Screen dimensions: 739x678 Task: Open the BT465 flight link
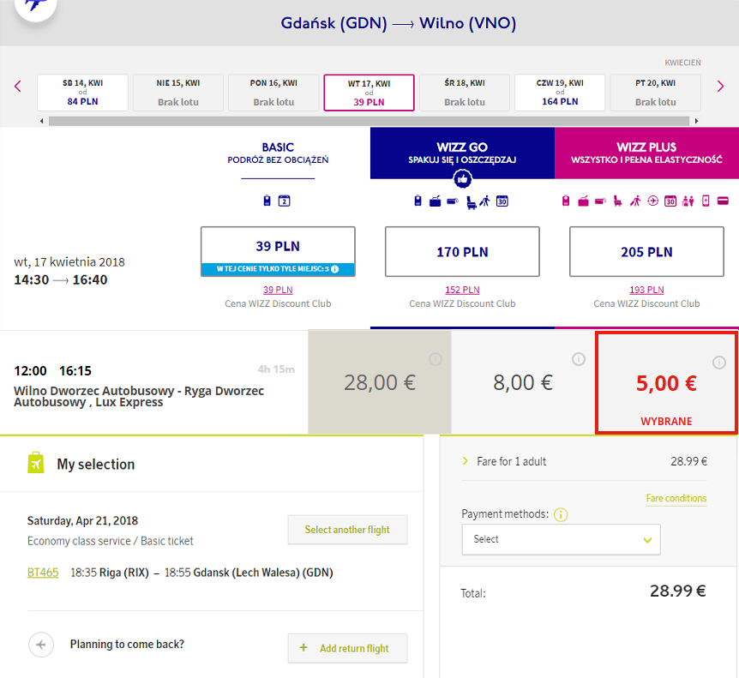coord(43,573)
